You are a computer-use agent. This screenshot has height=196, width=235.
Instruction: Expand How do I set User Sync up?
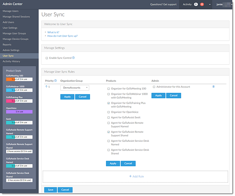point(63,36)
